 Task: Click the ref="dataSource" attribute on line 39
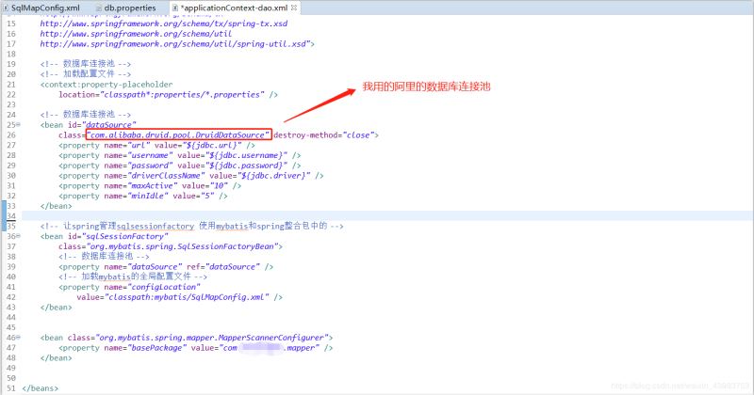[x=223, y=266]
